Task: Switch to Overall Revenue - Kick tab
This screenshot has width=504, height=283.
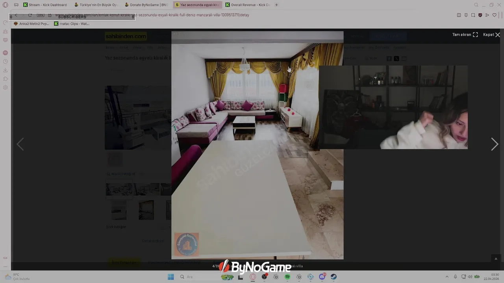Action: [248, 5]
